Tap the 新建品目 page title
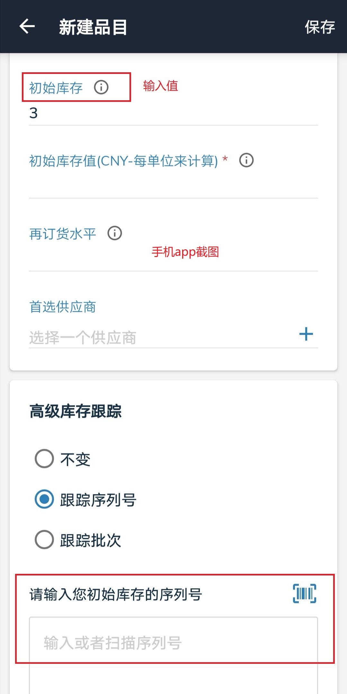Viewport: 347px width, 694px height. pos(93,27)
